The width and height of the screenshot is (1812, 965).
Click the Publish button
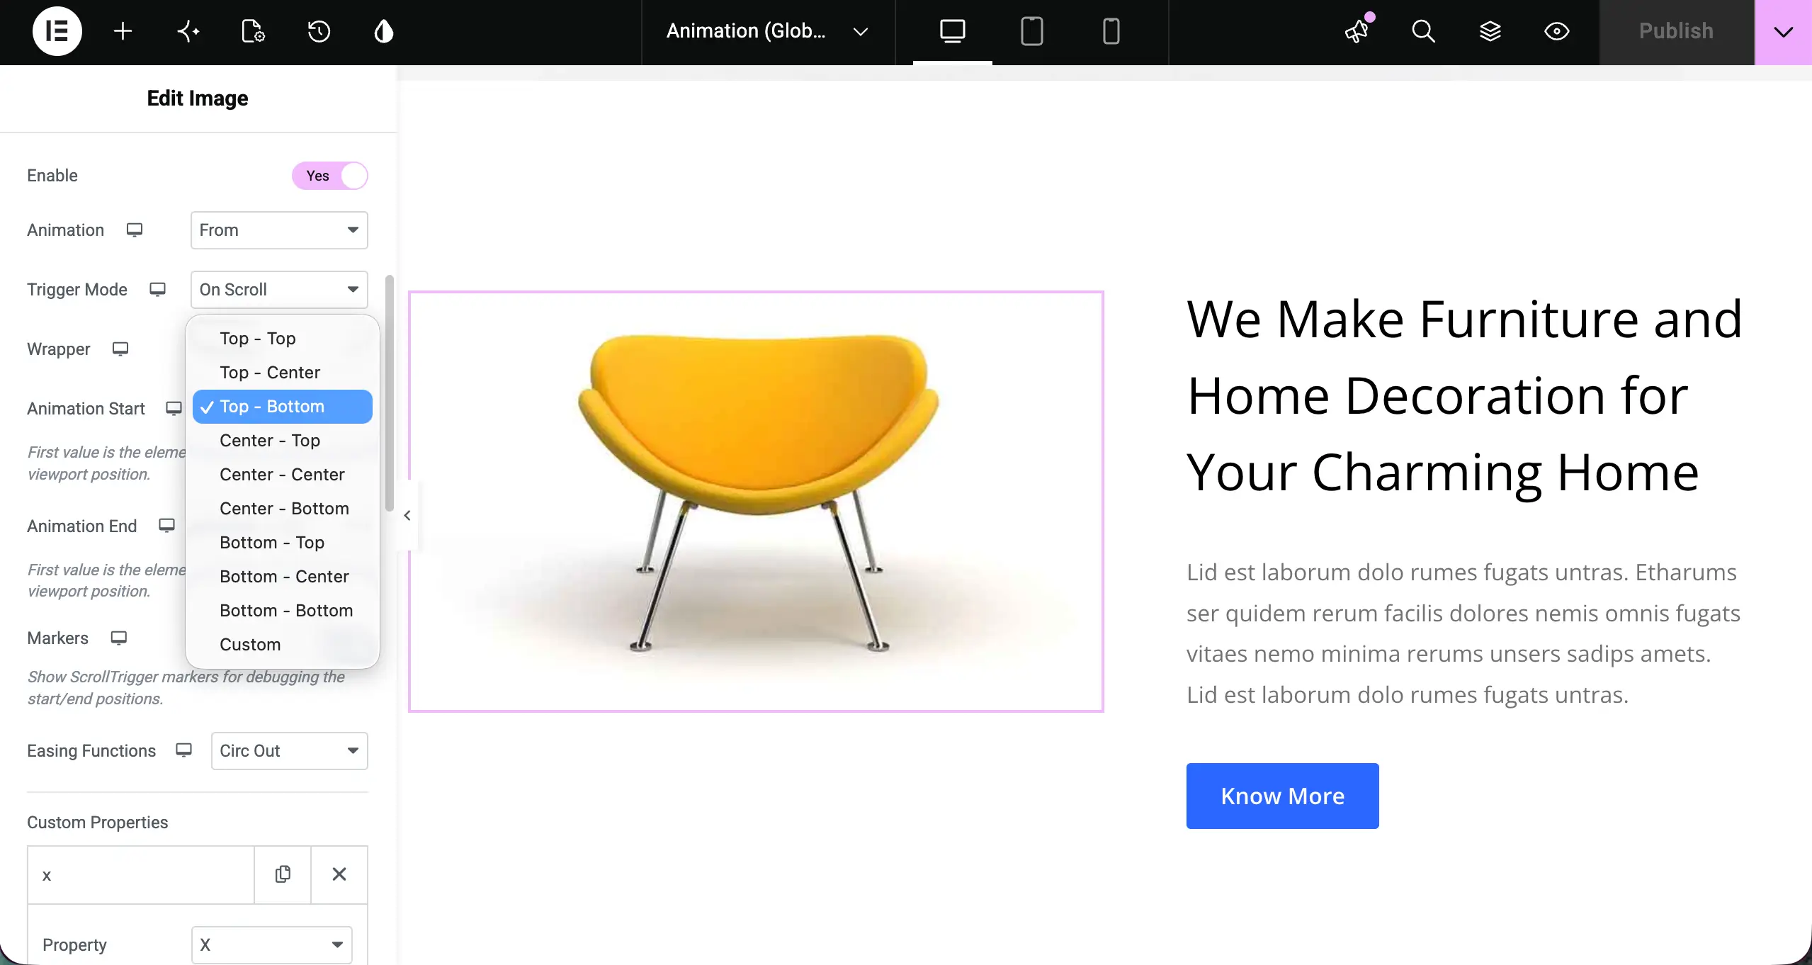(x=1676, y=32)
